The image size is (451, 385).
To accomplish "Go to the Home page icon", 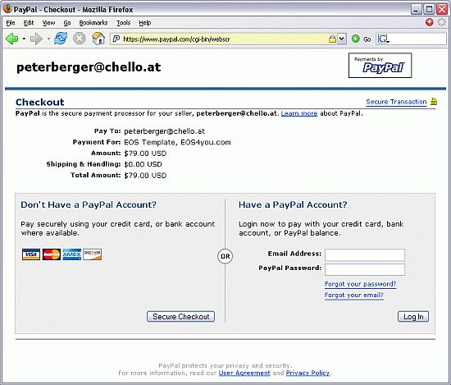I will [98, 39].
